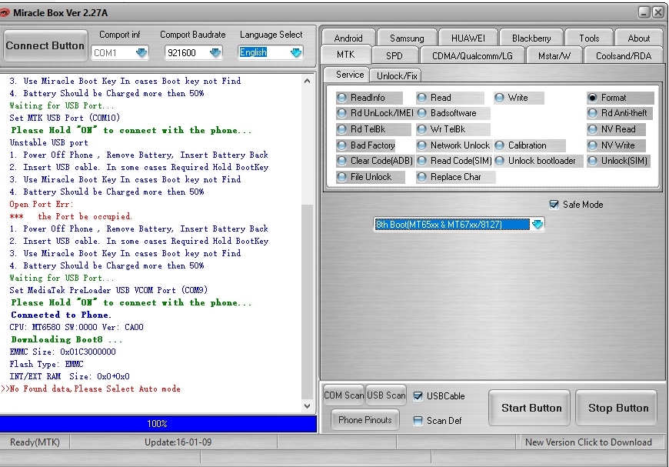The height and width of the screenshot is (467, 669).
Task: Select the Network Unlock option
Action: click(x=453, y=145)
